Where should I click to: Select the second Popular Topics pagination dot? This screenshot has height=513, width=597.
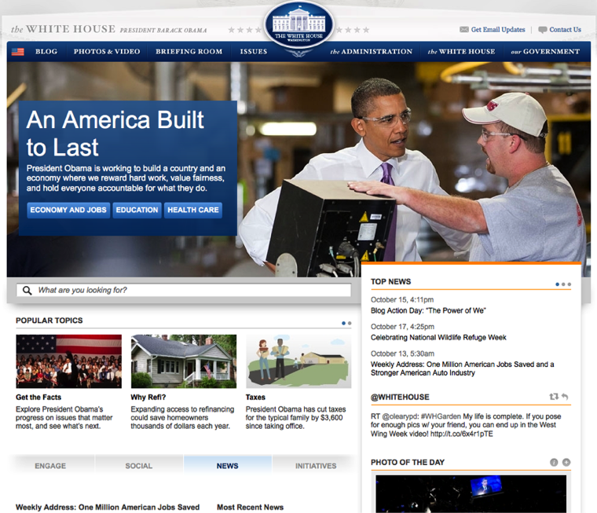[350, 323]
